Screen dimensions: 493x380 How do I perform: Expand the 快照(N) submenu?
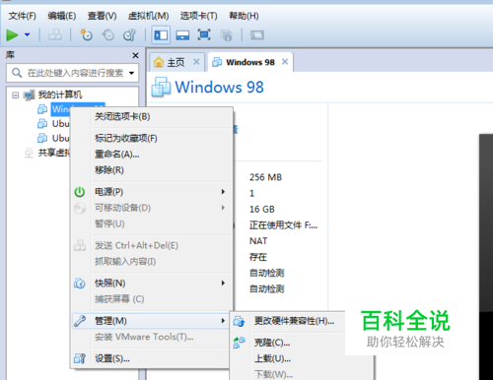pos(150,283)
